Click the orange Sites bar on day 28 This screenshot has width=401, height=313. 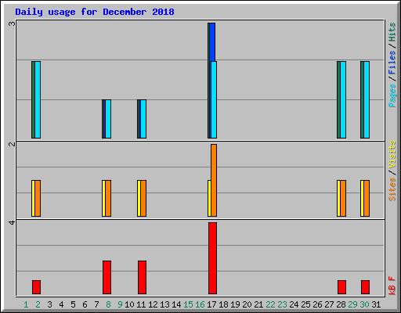coord(343,198)
